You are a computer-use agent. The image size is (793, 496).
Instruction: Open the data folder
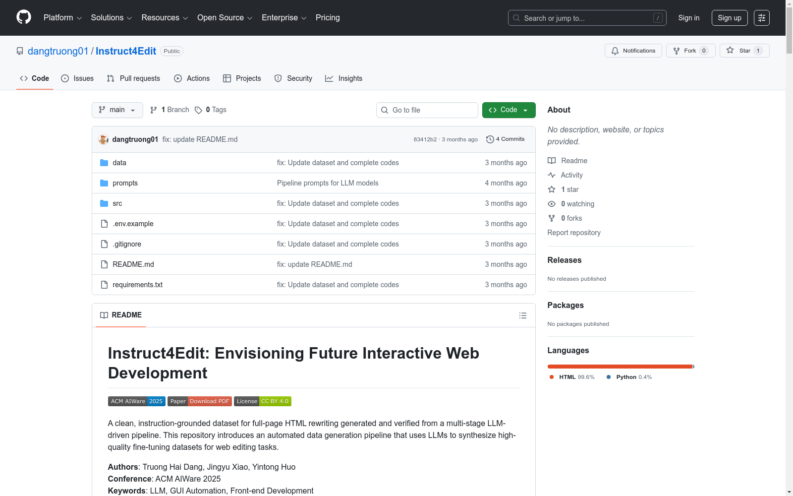pyautogui.click(x=119, y=163)
